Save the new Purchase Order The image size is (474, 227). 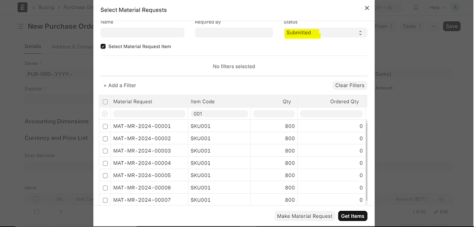click(x=452, y=26)
